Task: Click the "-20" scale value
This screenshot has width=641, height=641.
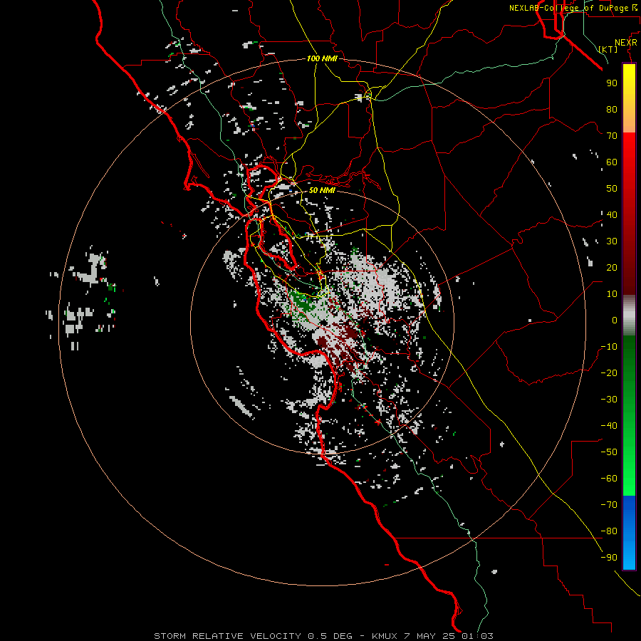Action: click(x=609, y=372)
